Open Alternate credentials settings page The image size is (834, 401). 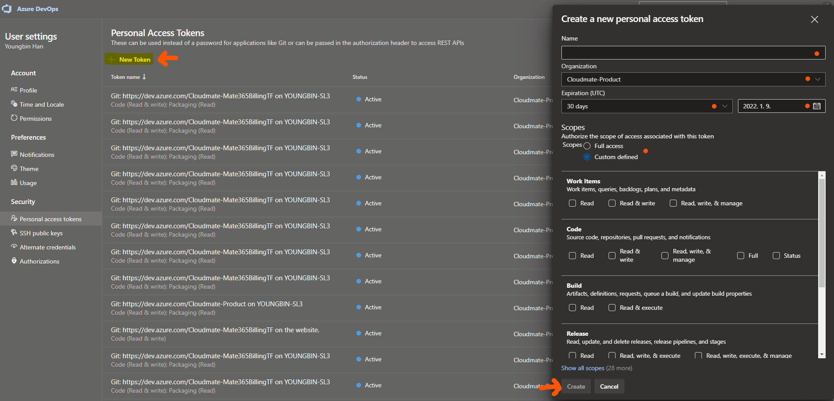click(x=48, y=247)
